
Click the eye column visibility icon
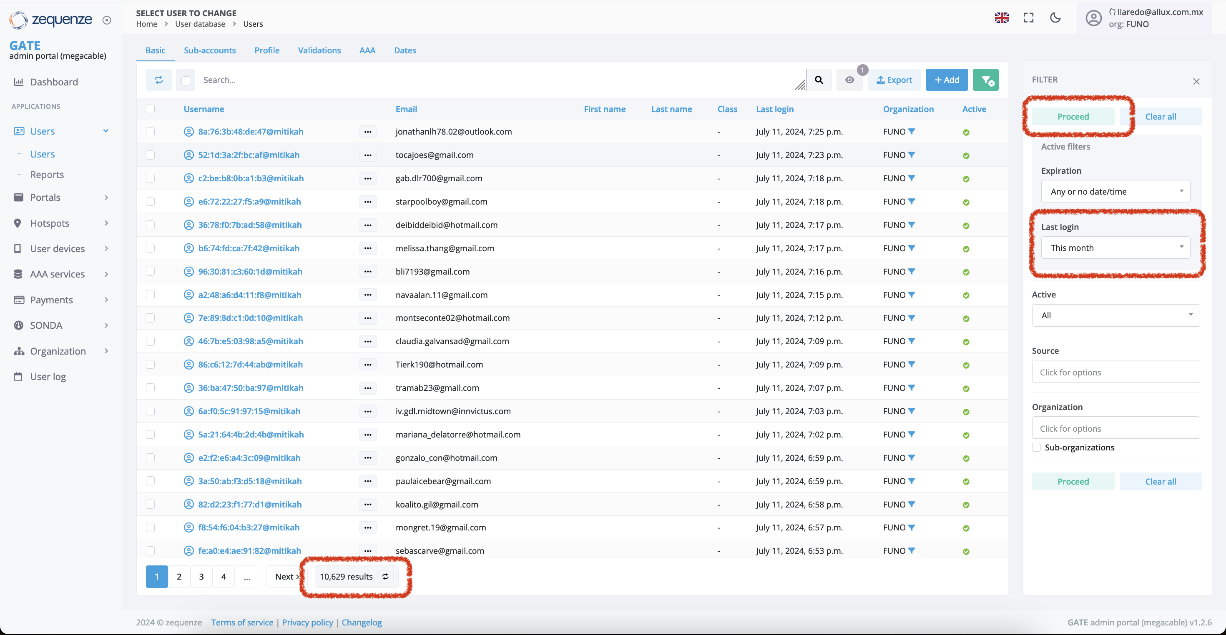click(849, 80)
